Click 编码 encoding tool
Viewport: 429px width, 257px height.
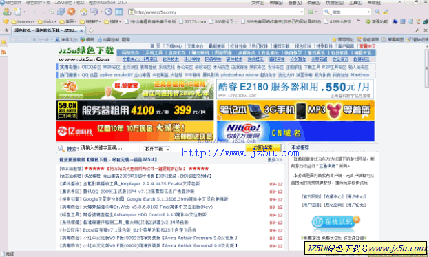[x=87, y=40]
